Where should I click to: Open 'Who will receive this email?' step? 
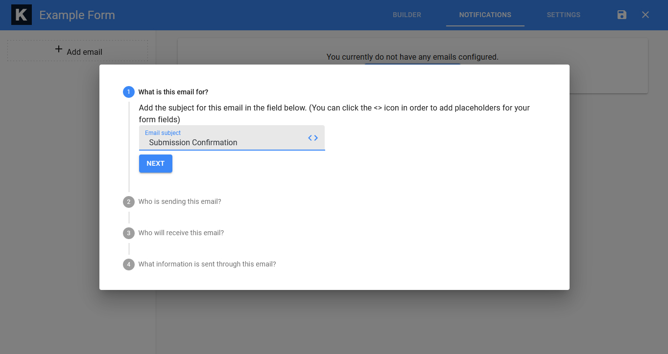point(181,233)
